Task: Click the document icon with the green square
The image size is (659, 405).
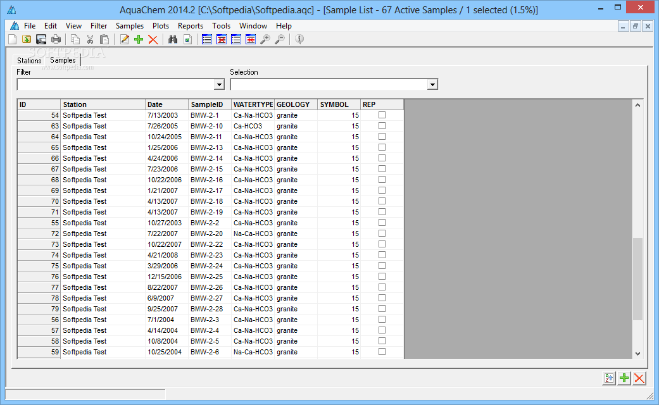Action: coord(187,39)
